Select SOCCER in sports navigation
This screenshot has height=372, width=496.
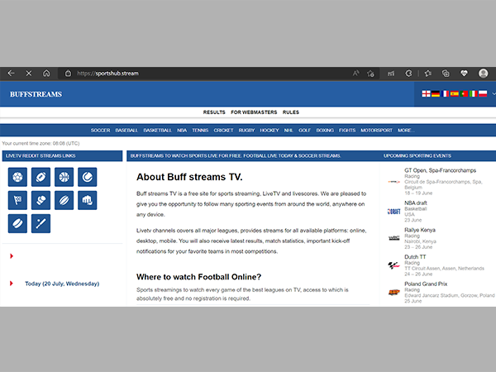pyautogui.click(x=100, y=131)
